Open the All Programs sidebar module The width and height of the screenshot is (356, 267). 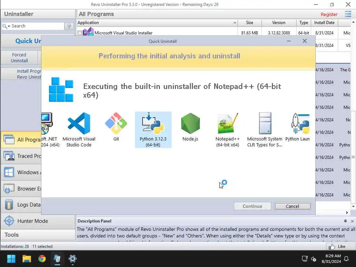click(21, 139)
